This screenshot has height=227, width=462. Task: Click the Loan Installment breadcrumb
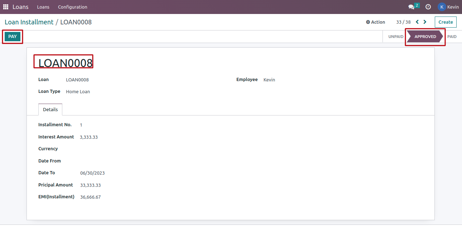tap(29, 22)
